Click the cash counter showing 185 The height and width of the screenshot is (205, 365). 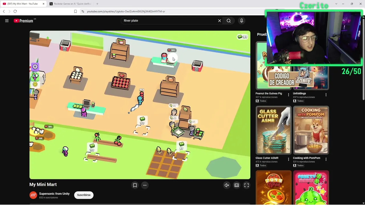(243, 37)
